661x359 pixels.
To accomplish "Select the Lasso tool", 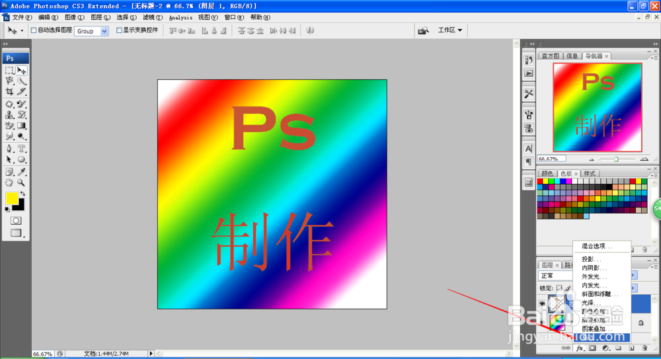I will point(9,81).
